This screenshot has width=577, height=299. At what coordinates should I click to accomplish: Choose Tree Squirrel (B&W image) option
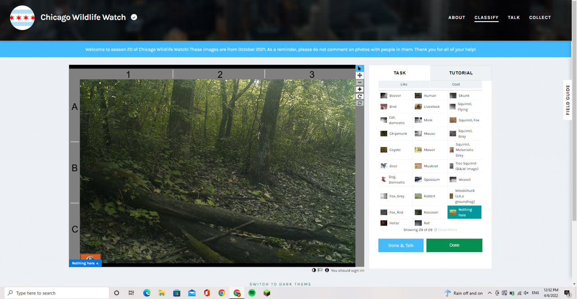point(465,166)
